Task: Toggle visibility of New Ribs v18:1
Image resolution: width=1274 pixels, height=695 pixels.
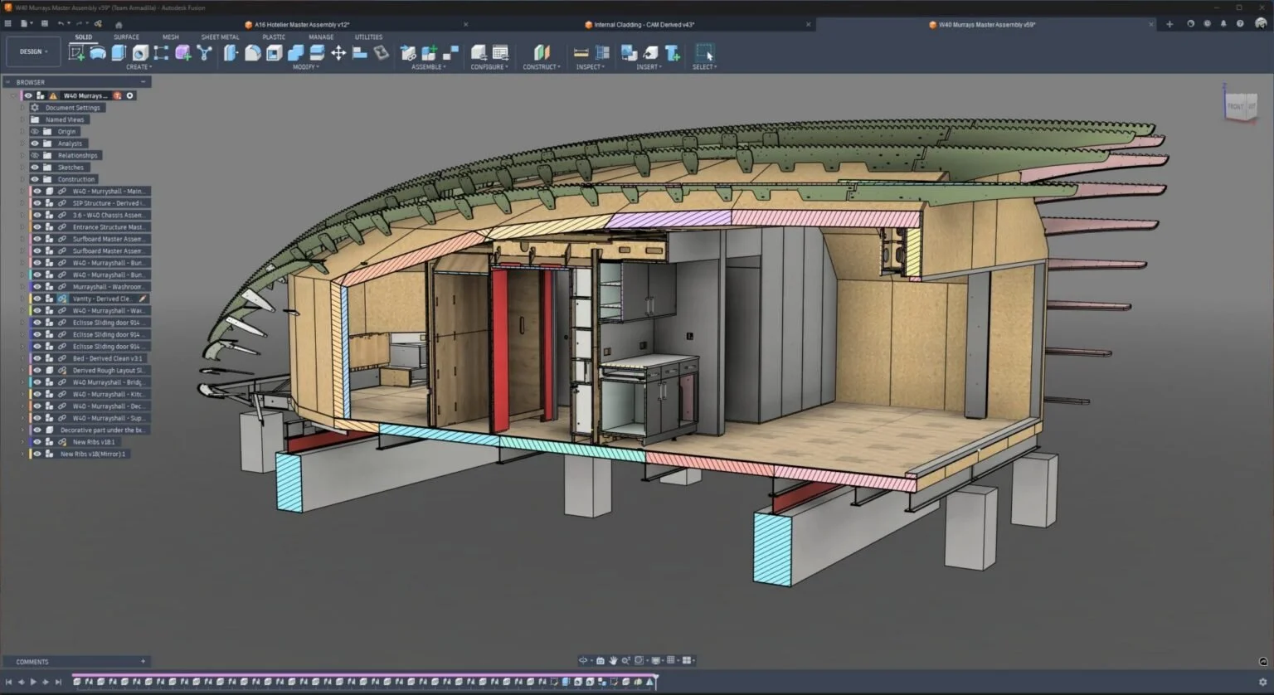Action: [36, 442]
